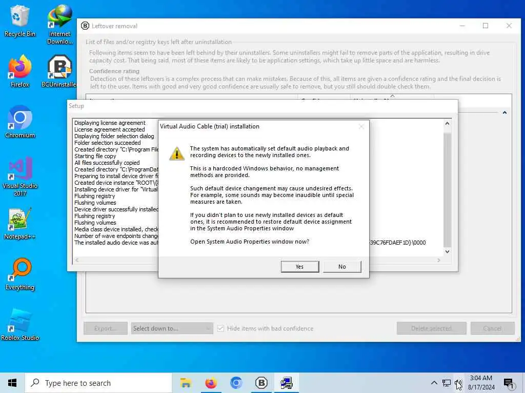
Task: Open Notepad++ desktop shortcut
Action: coord(20,223)
